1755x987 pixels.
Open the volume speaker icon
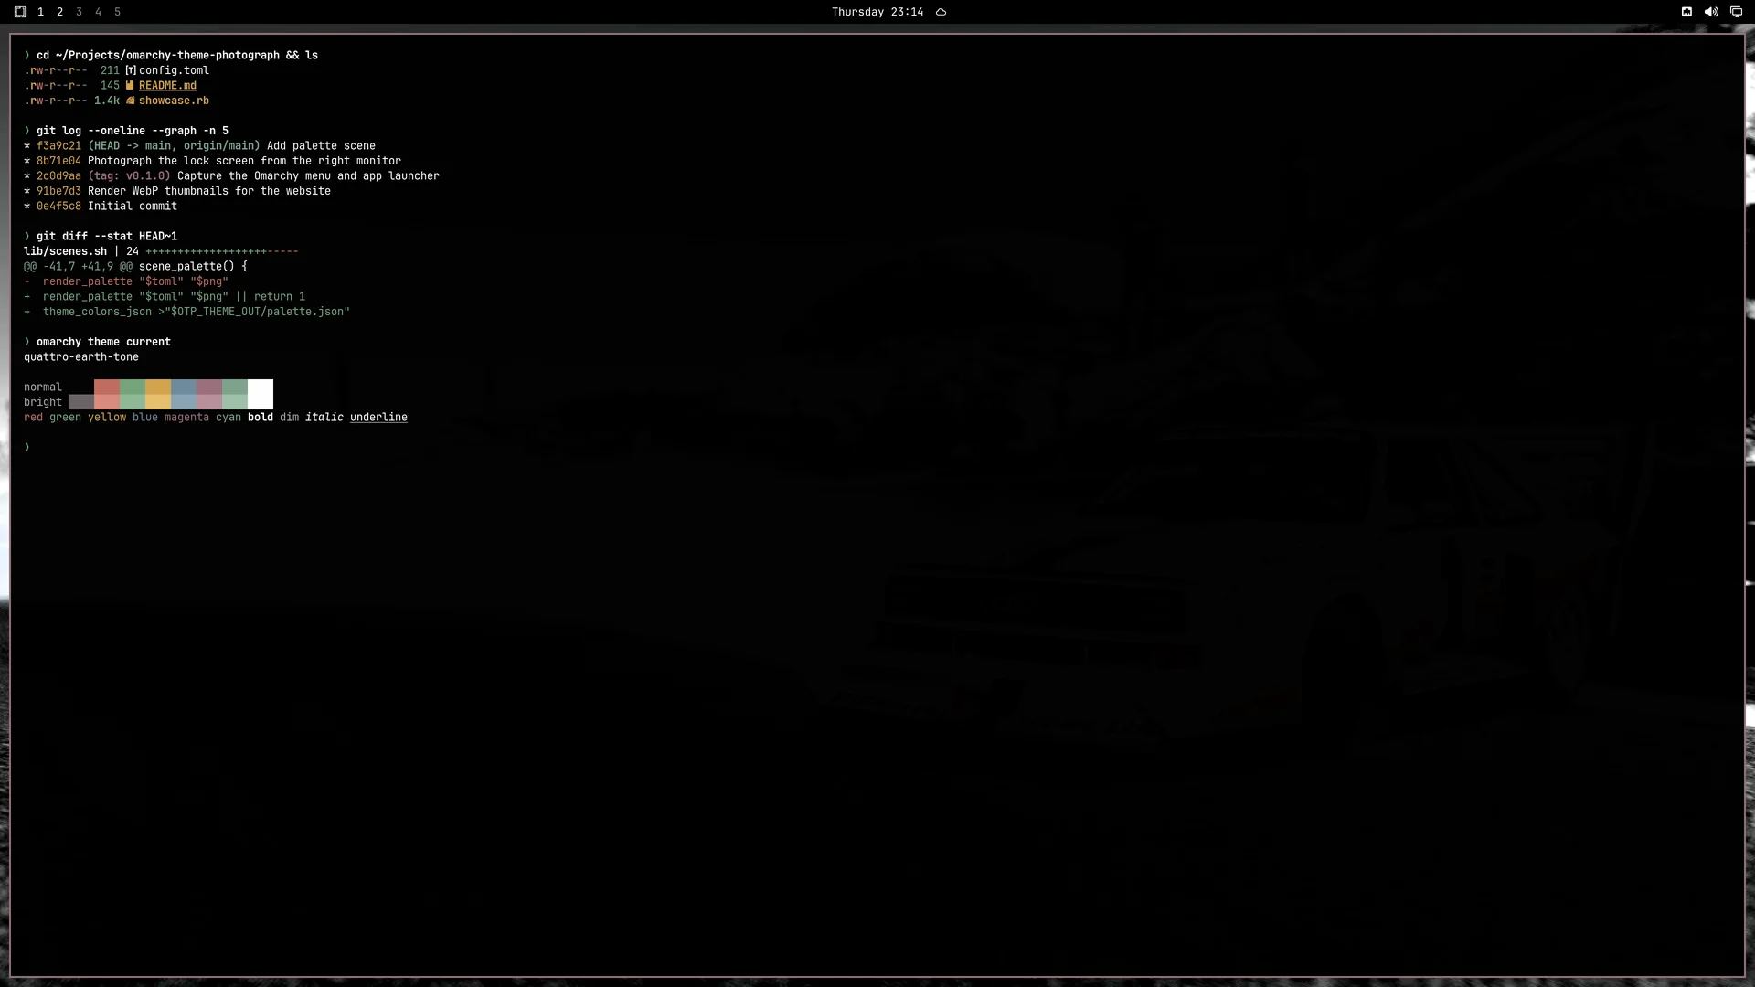[1711, 12]
